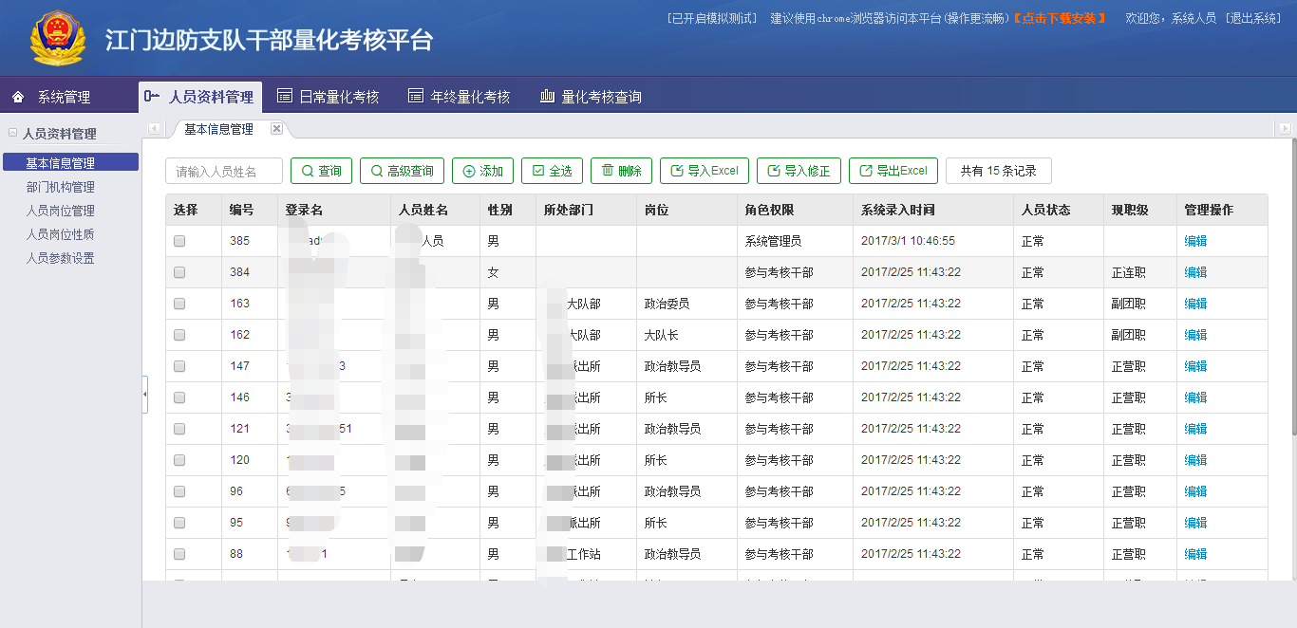Click the 查询 search button
Screen dimensions: 1297x628
click(x=321, y=171)
